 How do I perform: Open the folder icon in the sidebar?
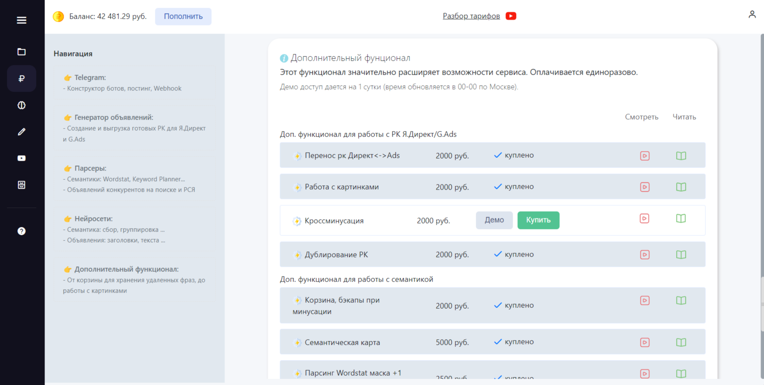tap(22, 52)
